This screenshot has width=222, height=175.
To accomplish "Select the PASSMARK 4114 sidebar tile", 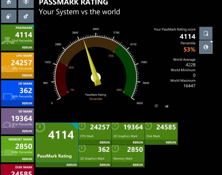I will click(18, 34).
